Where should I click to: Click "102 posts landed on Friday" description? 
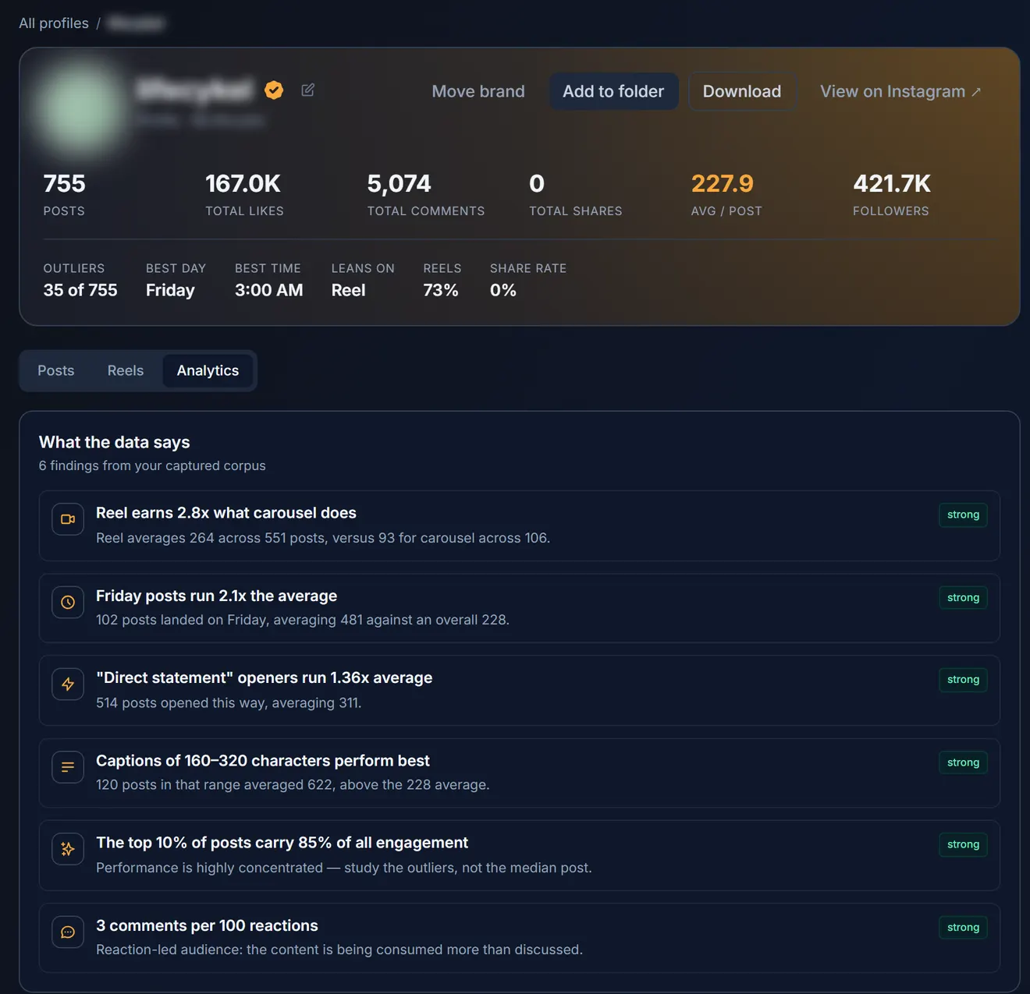[303, 620]
